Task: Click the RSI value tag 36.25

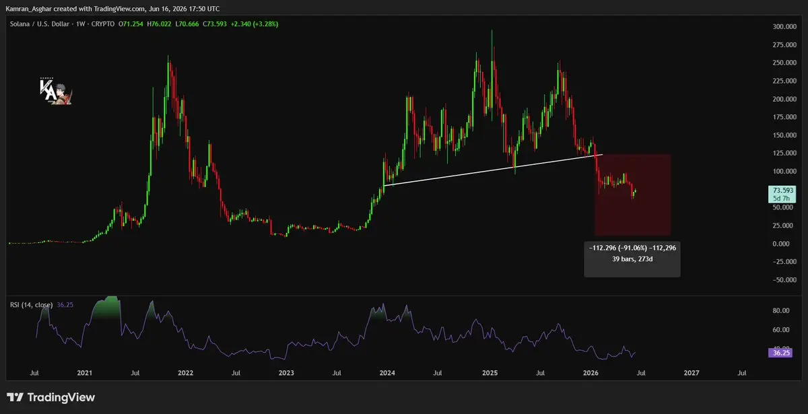Action: (780, 352)
